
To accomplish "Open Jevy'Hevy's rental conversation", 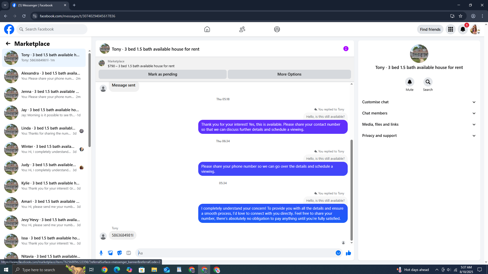I will tap(44, 222).
